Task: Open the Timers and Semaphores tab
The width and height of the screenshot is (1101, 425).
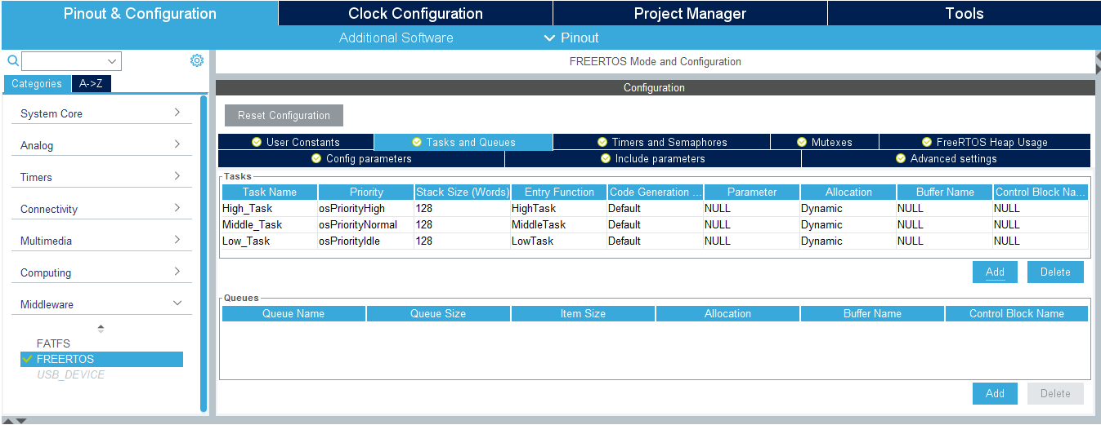Action: coord(662,142)
